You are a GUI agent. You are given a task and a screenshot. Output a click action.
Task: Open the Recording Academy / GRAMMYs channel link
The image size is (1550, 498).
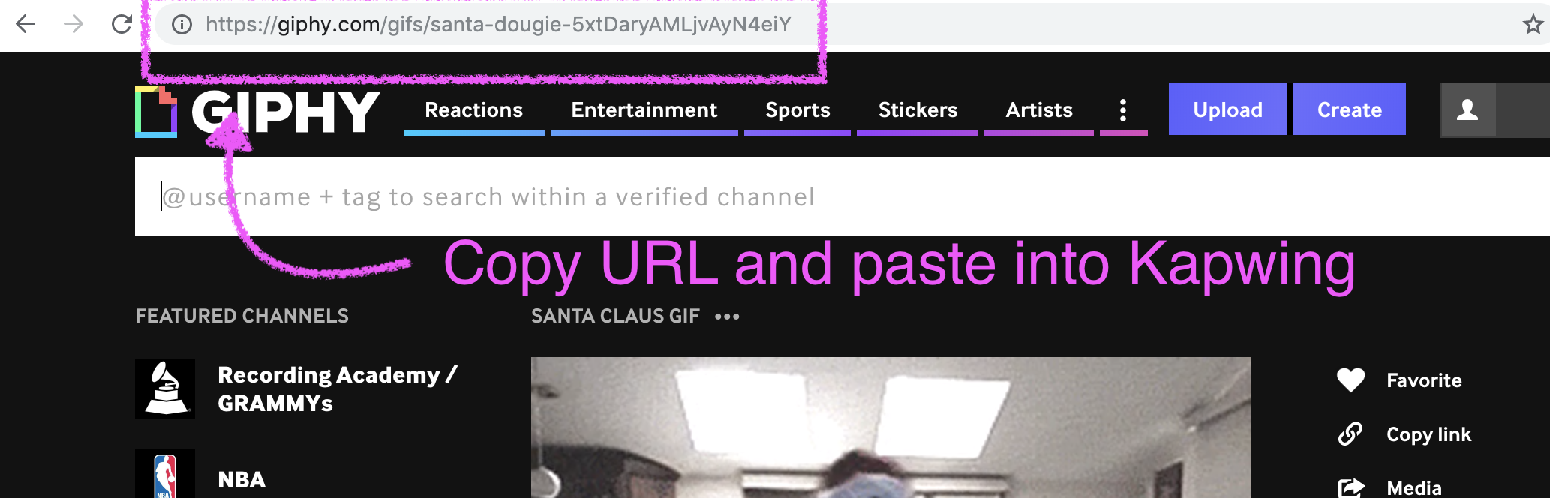pyautogui.click(x=338, y=388)
